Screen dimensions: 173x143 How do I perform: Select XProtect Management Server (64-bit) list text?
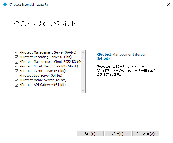point(48,52)
